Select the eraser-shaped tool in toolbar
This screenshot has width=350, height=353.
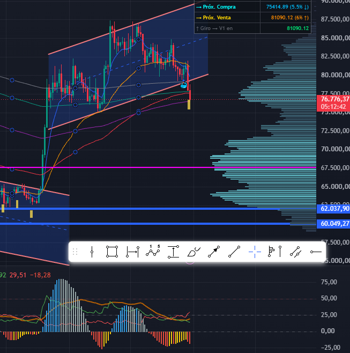pyautogui.click(x=193, y=252)
